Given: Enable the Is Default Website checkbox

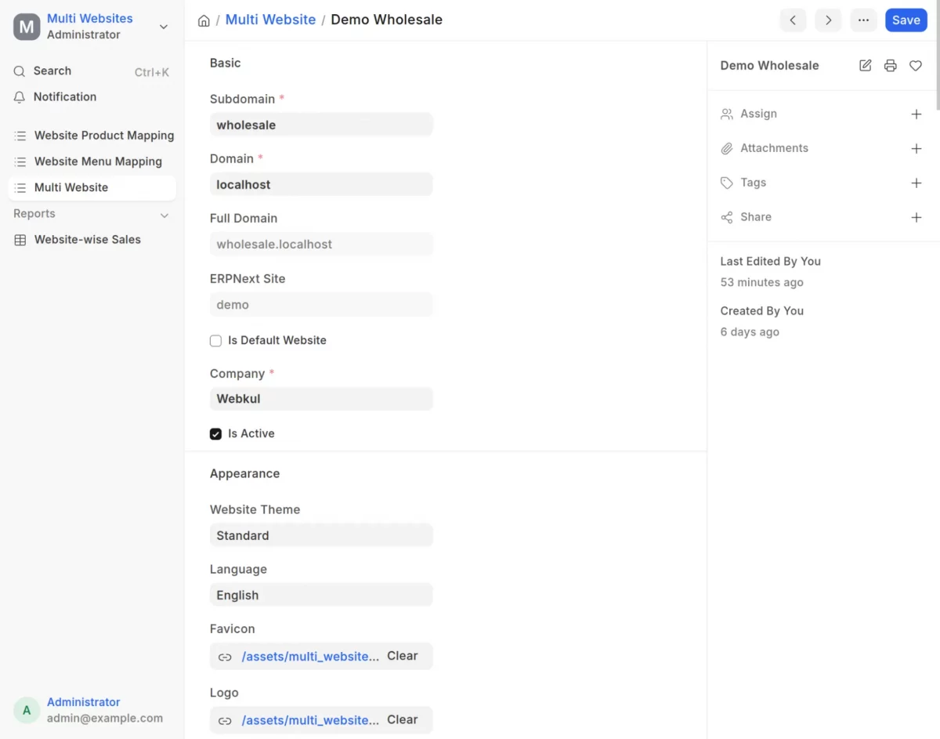Looking at the screenshot, I should coord(215,341).
